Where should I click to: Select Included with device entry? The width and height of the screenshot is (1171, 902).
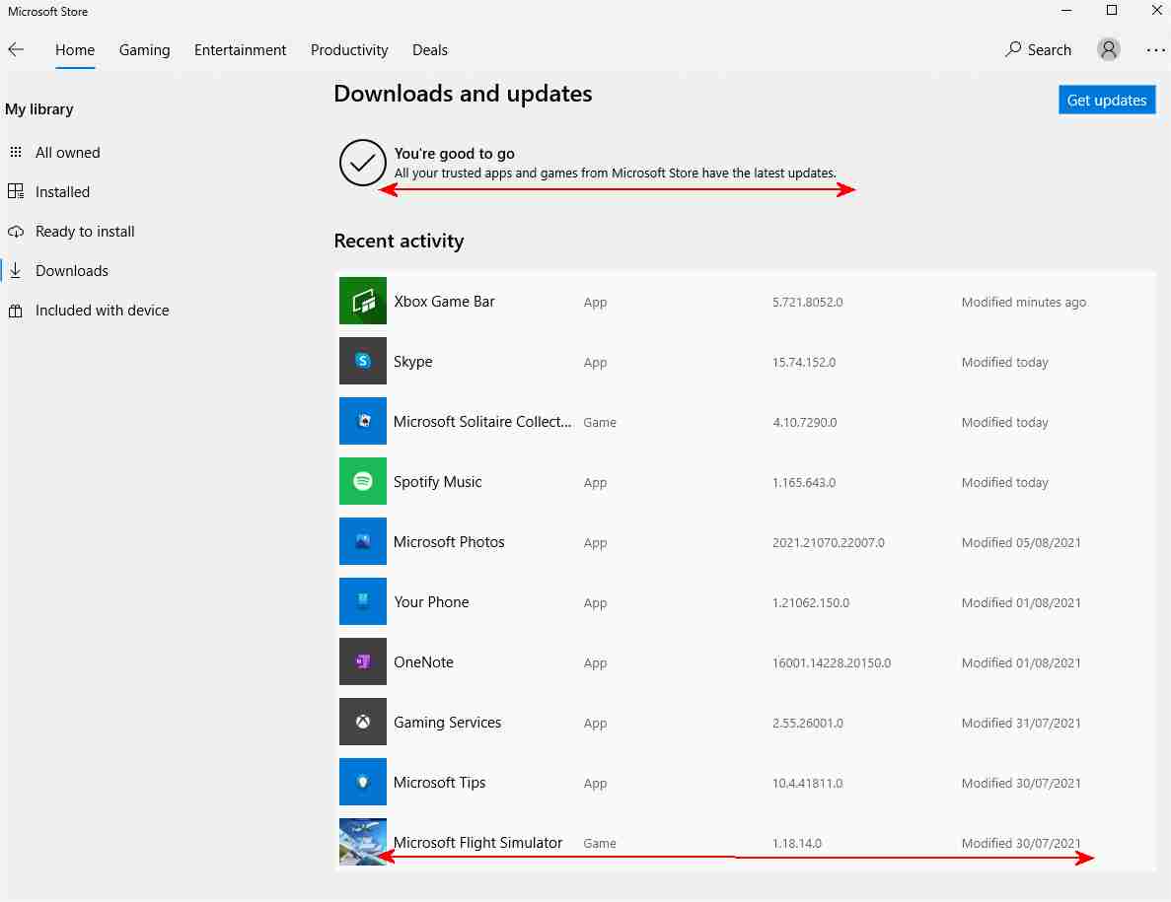102,311
